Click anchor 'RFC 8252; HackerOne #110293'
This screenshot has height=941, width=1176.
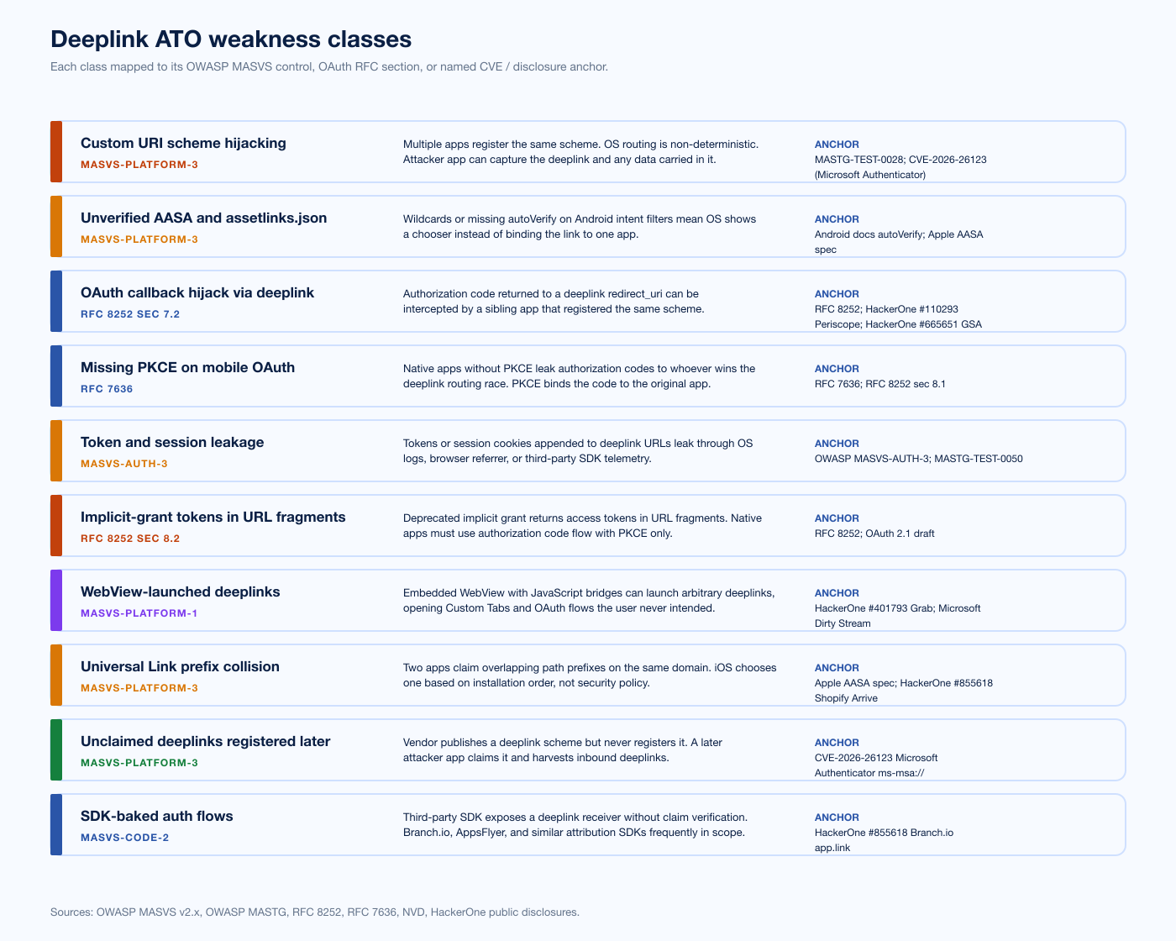point(886,309)
